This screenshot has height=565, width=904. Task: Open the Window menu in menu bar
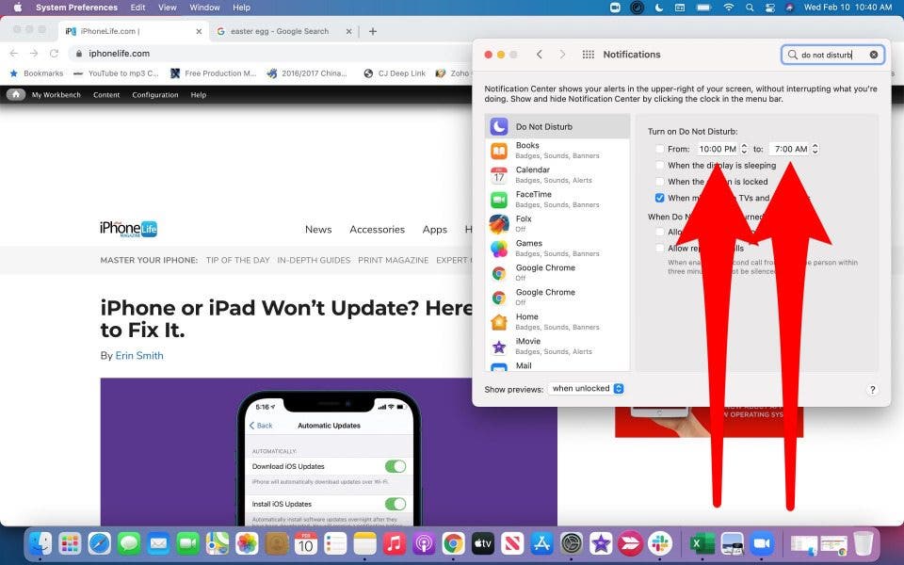(x=204, y=8)
